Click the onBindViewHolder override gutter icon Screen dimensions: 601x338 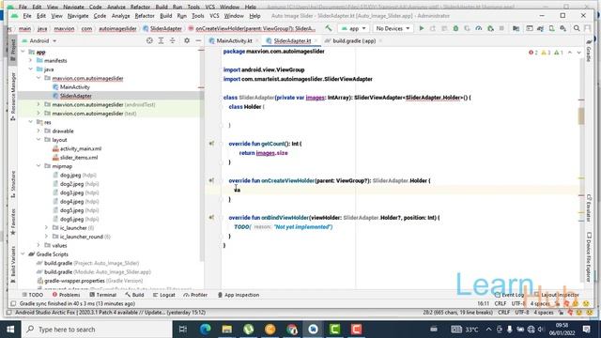coord(211,217)
